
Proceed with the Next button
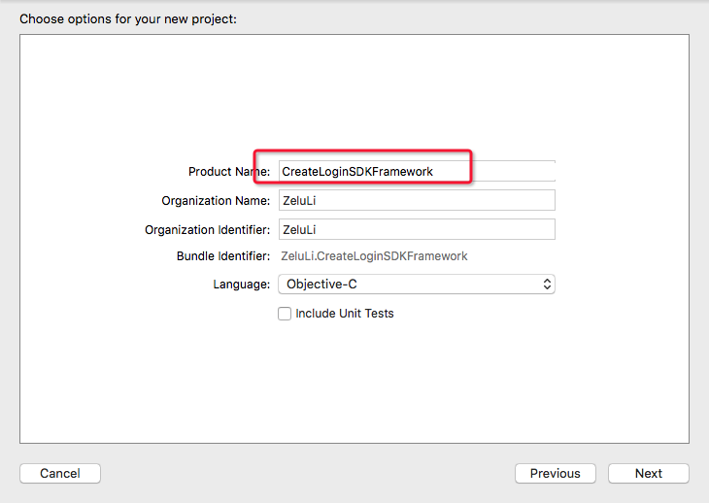click(649, 474)
